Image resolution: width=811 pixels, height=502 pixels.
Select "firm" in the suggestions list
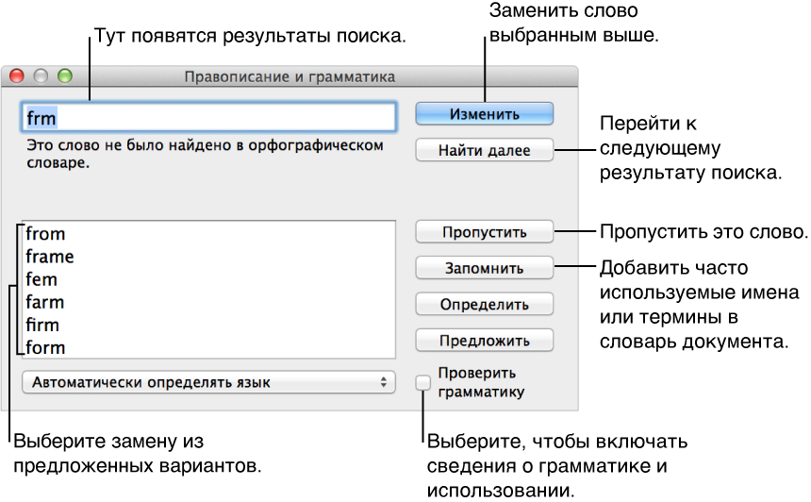click(x=43, y=325)
